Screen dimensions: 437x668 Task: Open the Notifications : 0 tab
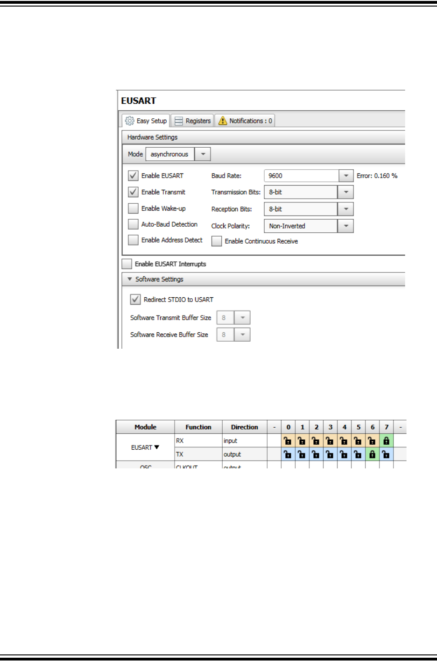(245, 121)
